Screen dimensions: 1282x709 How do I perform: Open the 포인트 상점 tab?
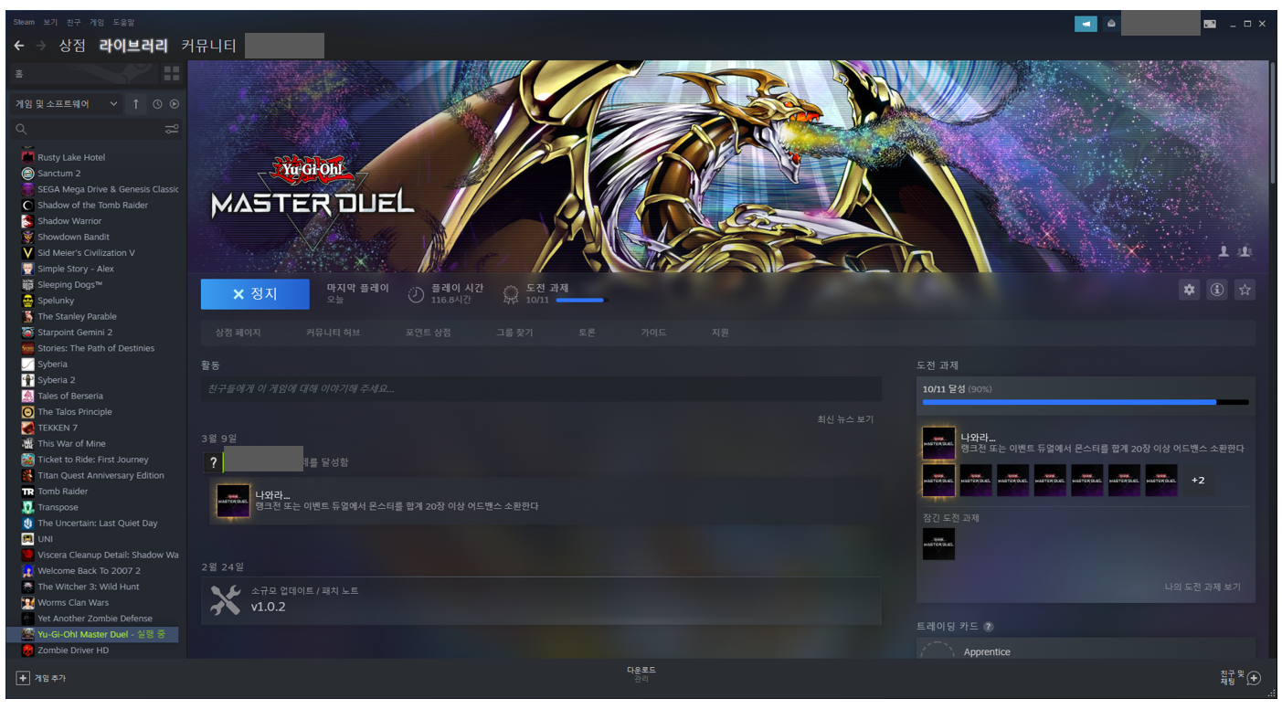click(x=429, y=333)
